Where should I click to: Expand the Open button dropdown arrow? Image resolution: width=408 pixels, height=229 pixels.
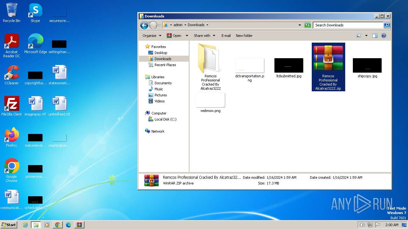(x=187, y=36)
